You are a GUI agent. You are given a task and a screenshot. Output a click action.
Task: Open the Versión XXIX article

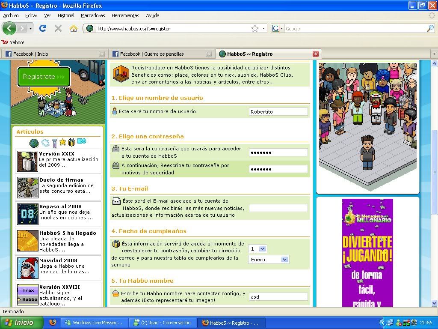tap(56, 154)
